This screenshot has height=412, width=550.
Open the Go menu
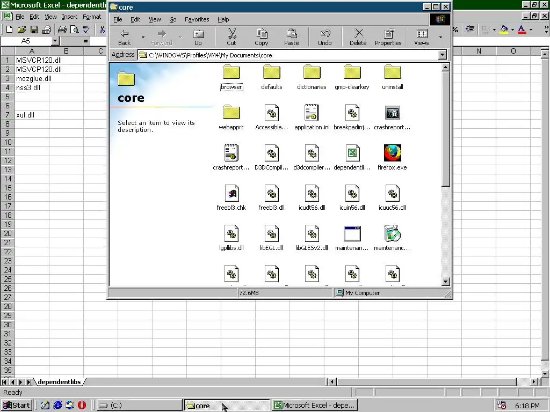(x=173, y=20)
